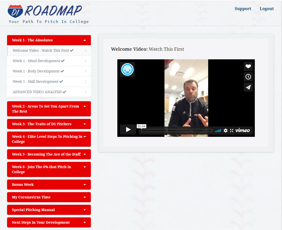Open the video settings gear icon
Image resolution: width=282 pixels, height=230 pixels.
pos(226,130)
